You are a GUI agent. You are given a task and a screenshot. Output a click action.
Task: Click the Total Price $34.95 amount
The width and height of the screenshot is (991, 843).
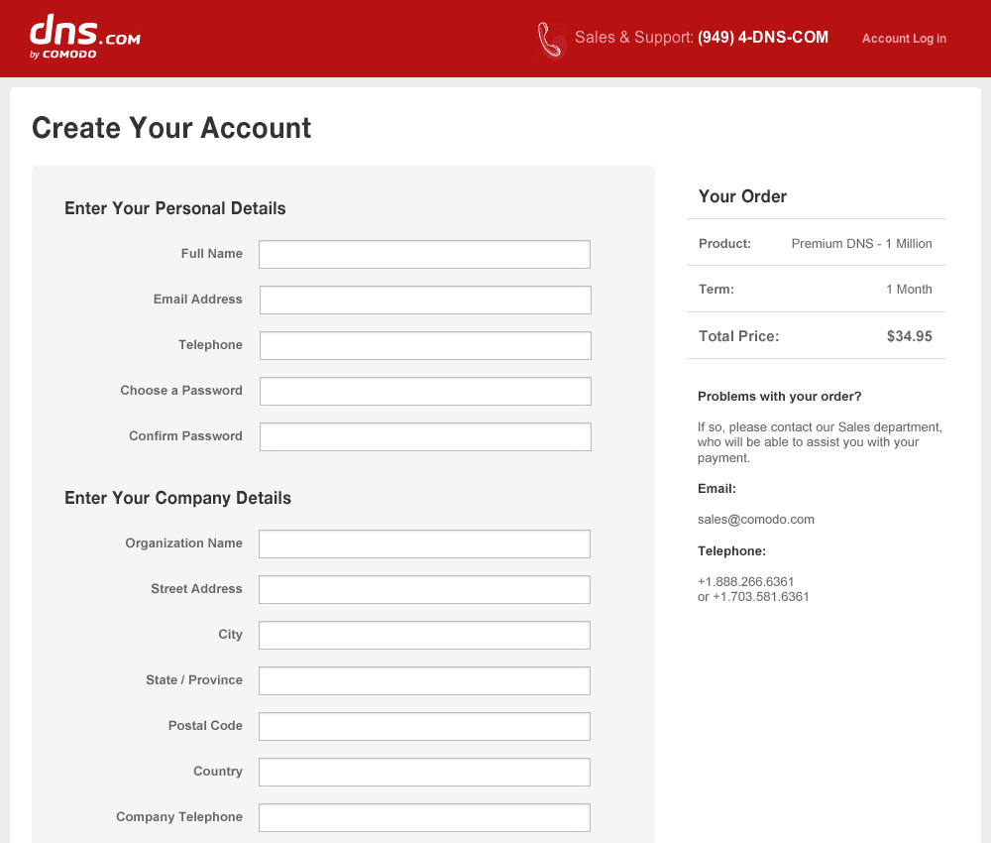[x=909, y=336]
